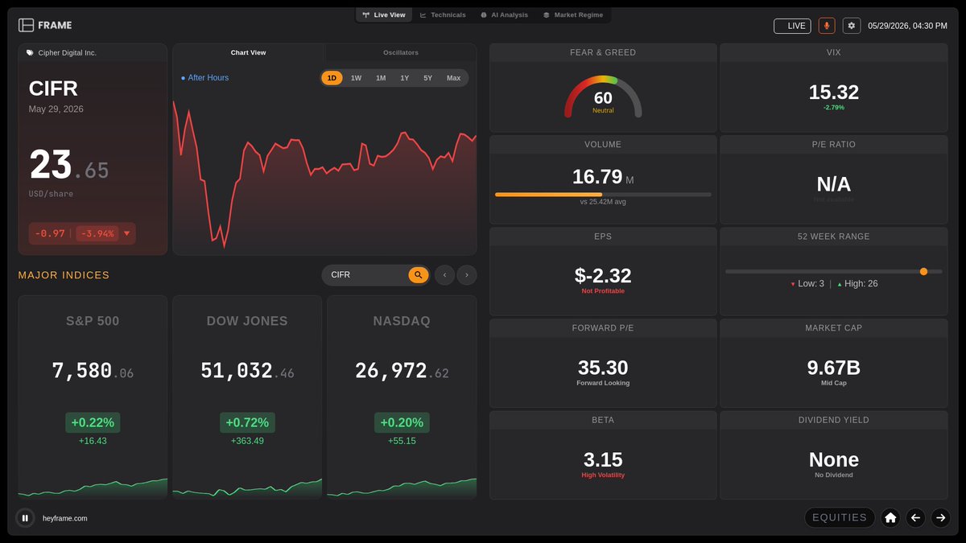Click the 'High Volatility' beta label
Screen dimensions: 966x543
click(603, 475)
